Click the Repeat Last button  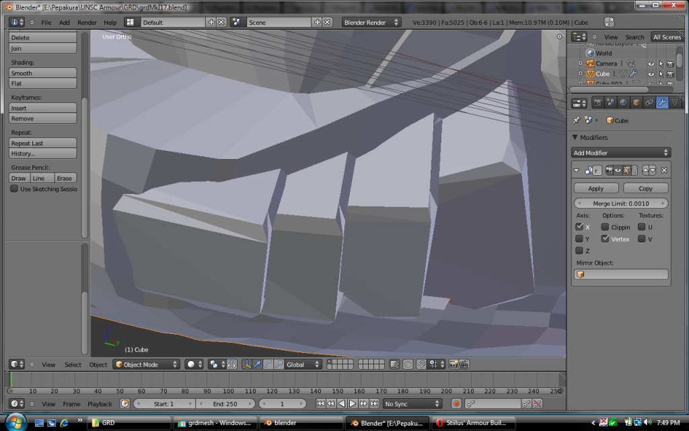42,143
